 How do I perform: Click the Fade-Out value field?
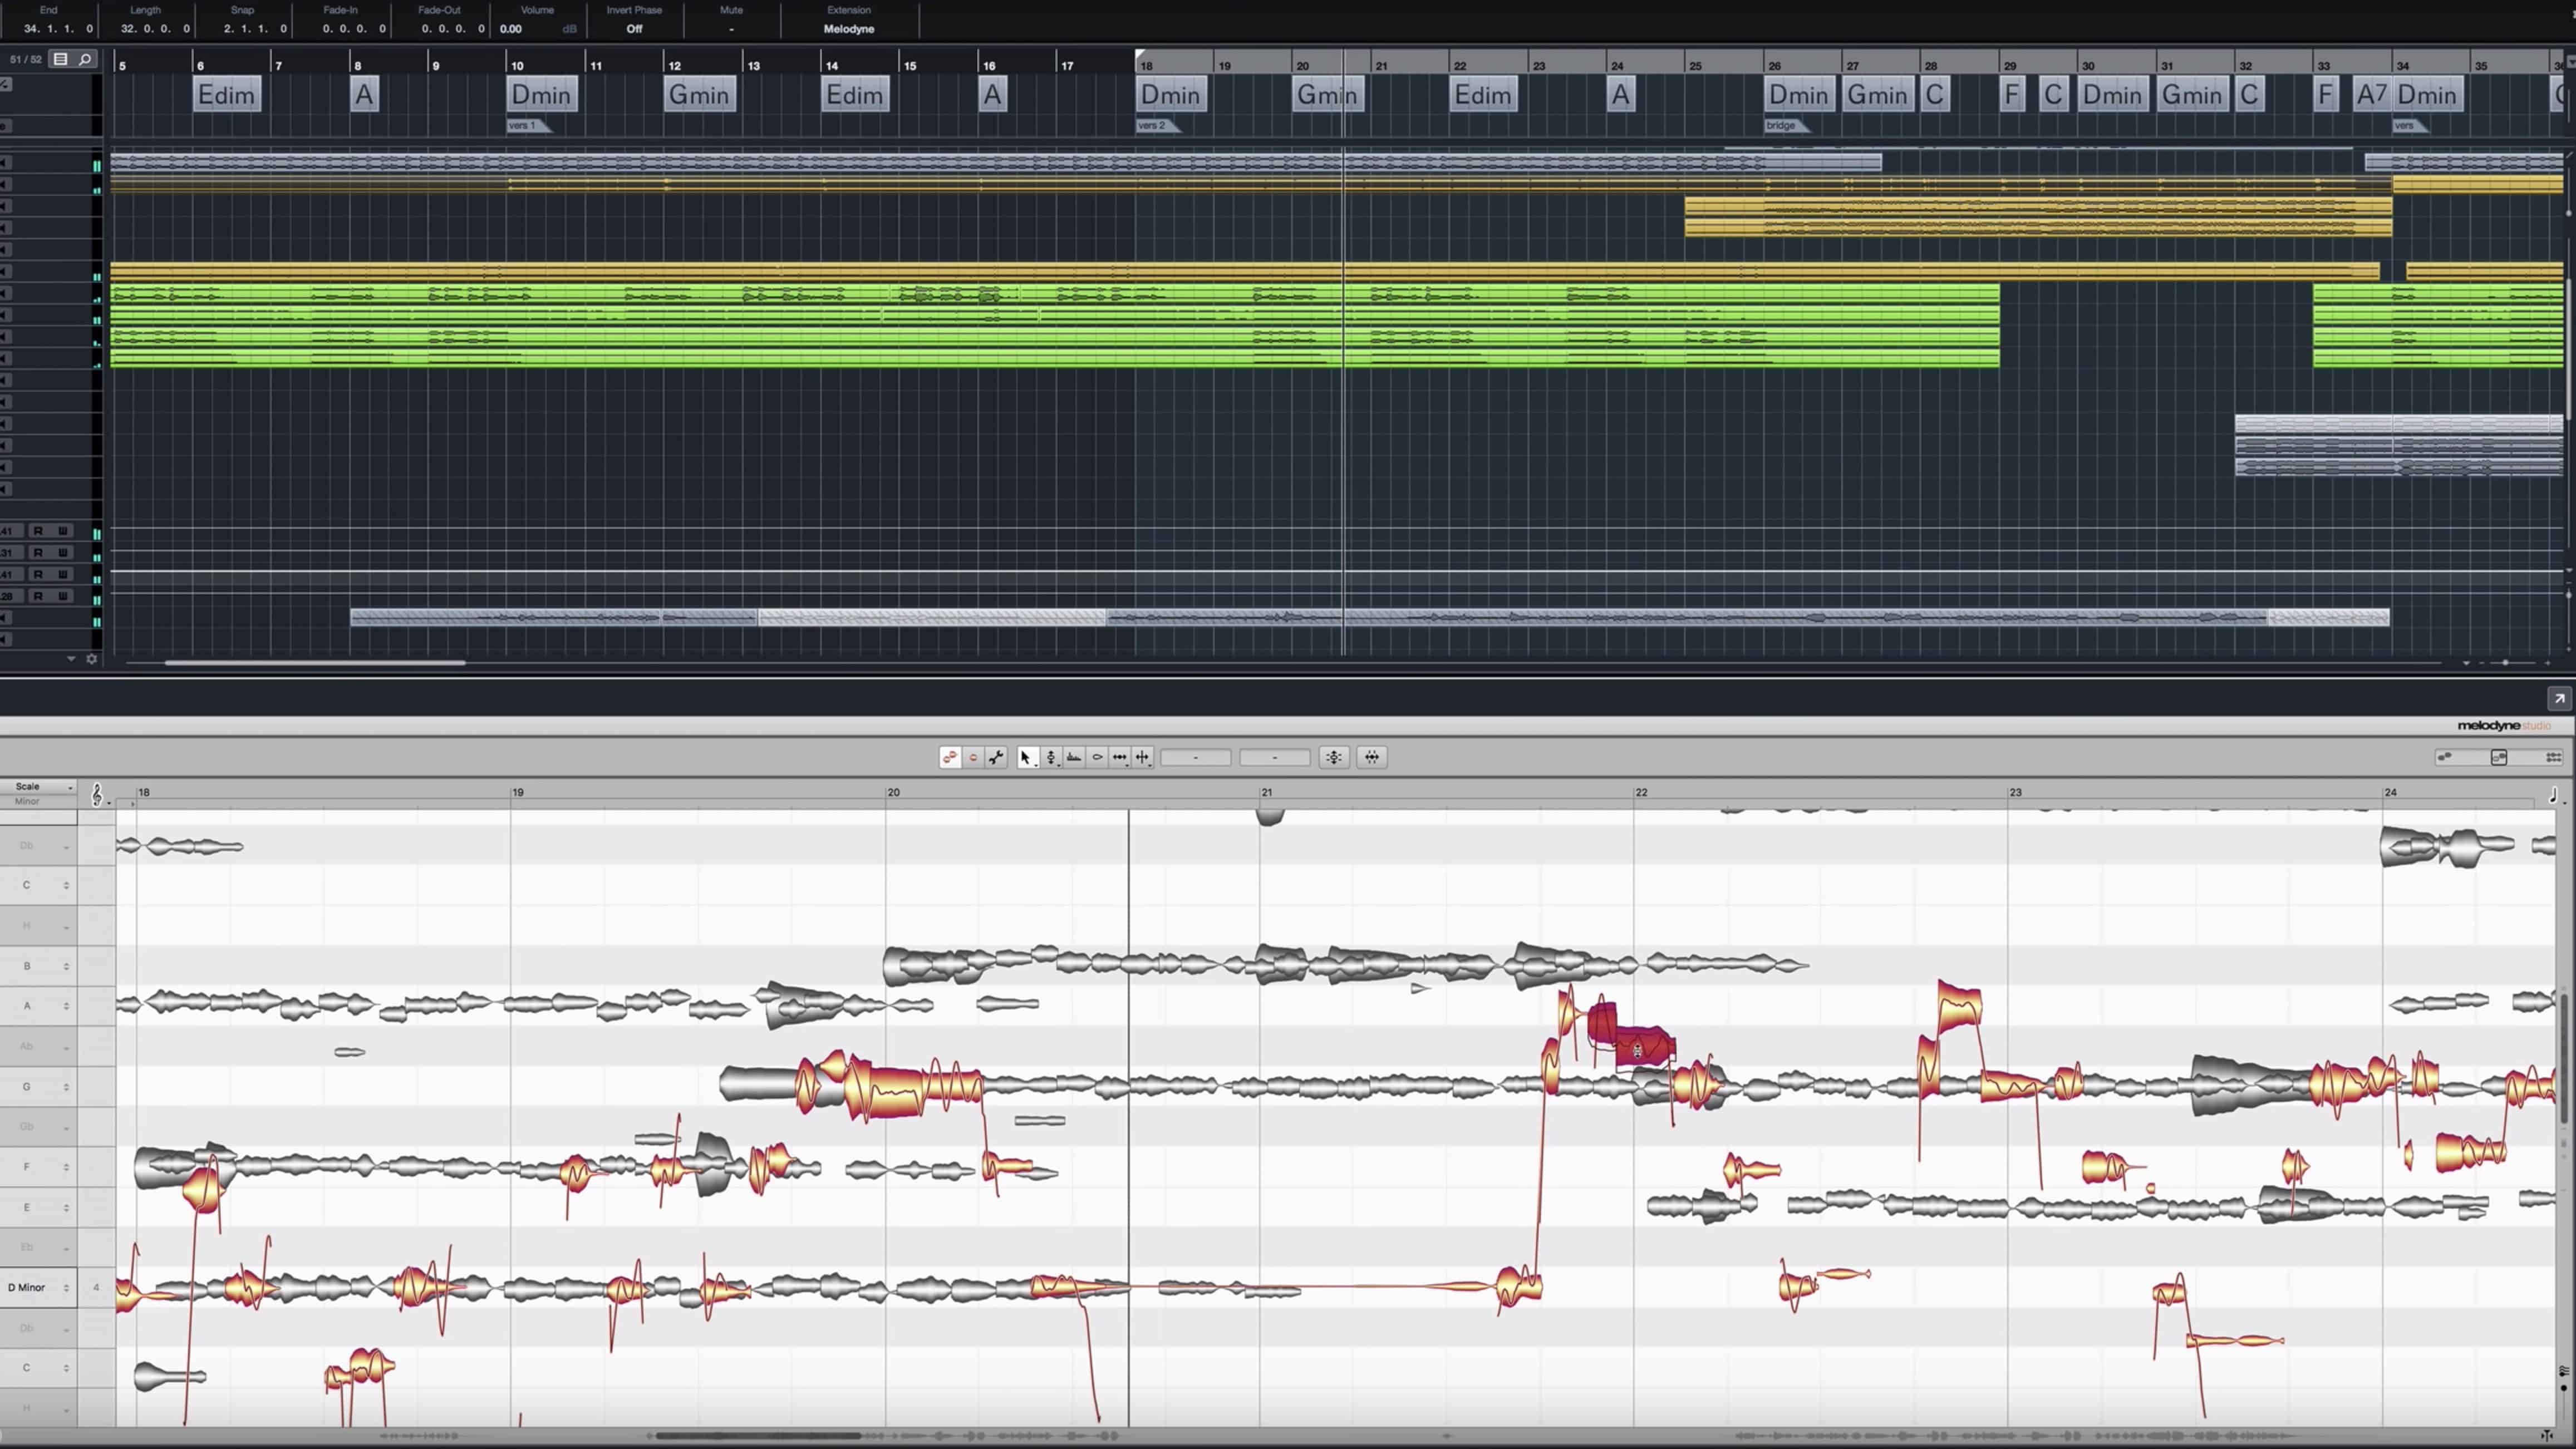[453, 29]
